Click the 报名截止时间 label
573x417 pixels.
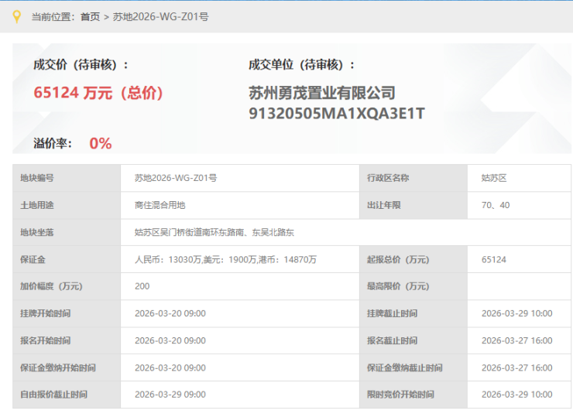point(392,340)
